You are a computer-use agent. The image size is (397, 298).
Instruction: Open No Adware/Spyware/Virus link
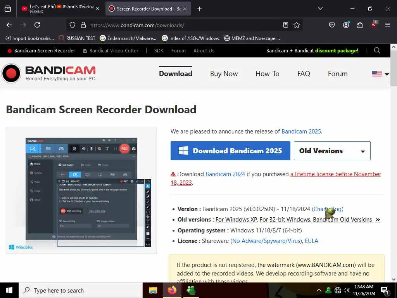click(267, 241)
